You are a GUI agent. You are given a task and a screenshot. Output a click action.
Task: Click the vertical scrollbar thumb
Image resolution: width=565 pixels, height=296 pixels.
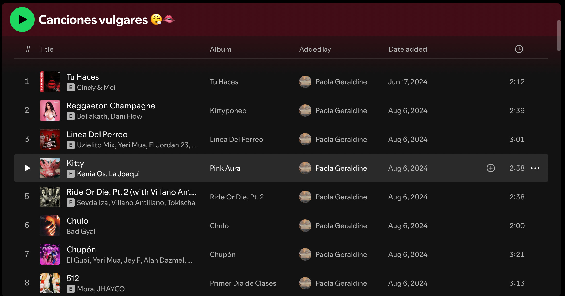pyautogui.click(x=559, y=35)
